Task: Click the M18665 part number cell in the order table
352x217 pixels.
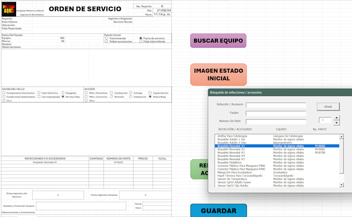Action: click(119, 162)
